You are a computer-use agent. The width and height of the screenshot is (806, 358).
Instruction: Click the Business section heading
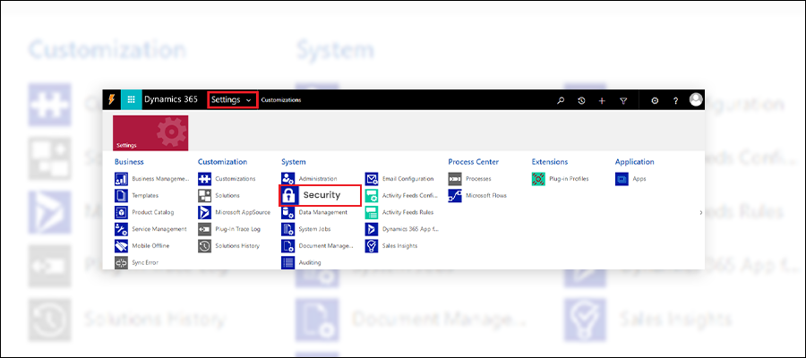click(x=129, y=162)
